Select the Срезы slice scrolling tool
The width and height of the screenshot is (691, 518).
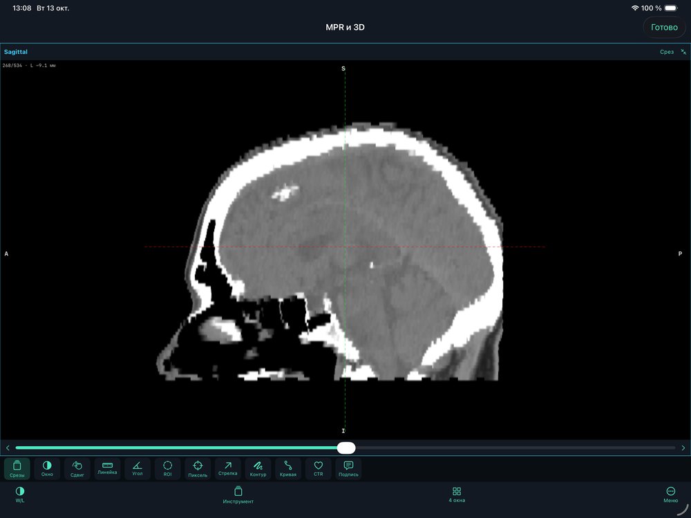click(x=17, y=469)
